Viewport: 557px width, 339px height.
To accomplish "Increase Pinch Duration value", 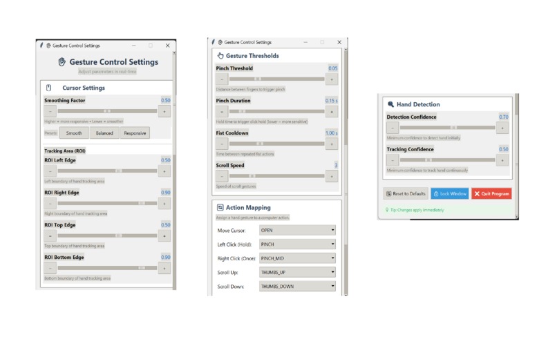I will click(x=332, y=112).
